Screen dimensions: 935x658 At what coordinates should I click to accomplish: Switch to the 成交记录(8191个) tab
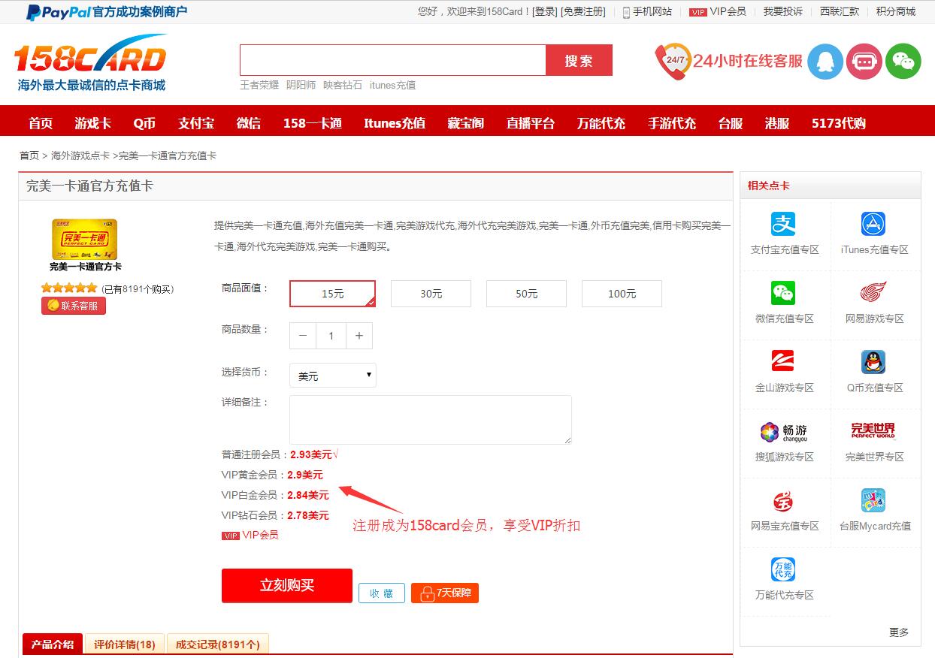(x=218, y=644)
